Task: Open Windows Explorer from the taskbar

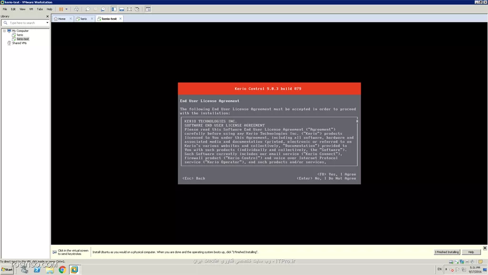Action: [50, 270]
